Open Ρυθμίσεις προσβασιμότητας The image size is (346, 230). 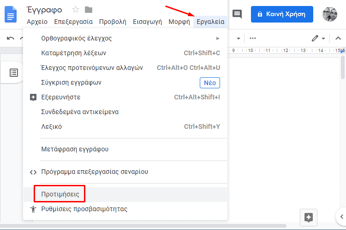point(125,209)
